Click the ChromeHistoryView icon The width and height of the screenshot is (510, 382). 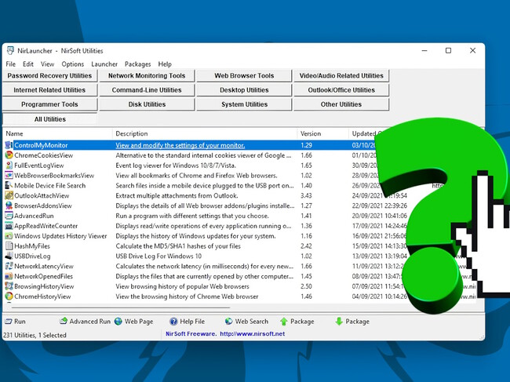coord(9,297)
